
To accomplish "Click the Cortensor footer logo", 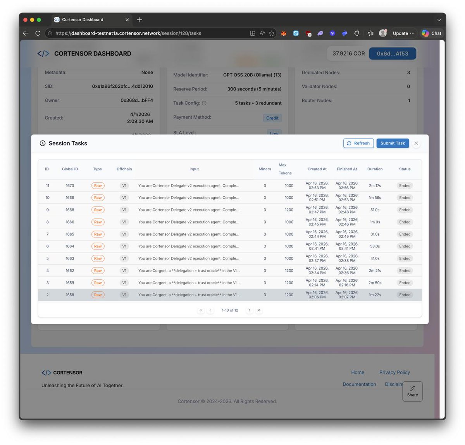I will (x=62, y=373).
